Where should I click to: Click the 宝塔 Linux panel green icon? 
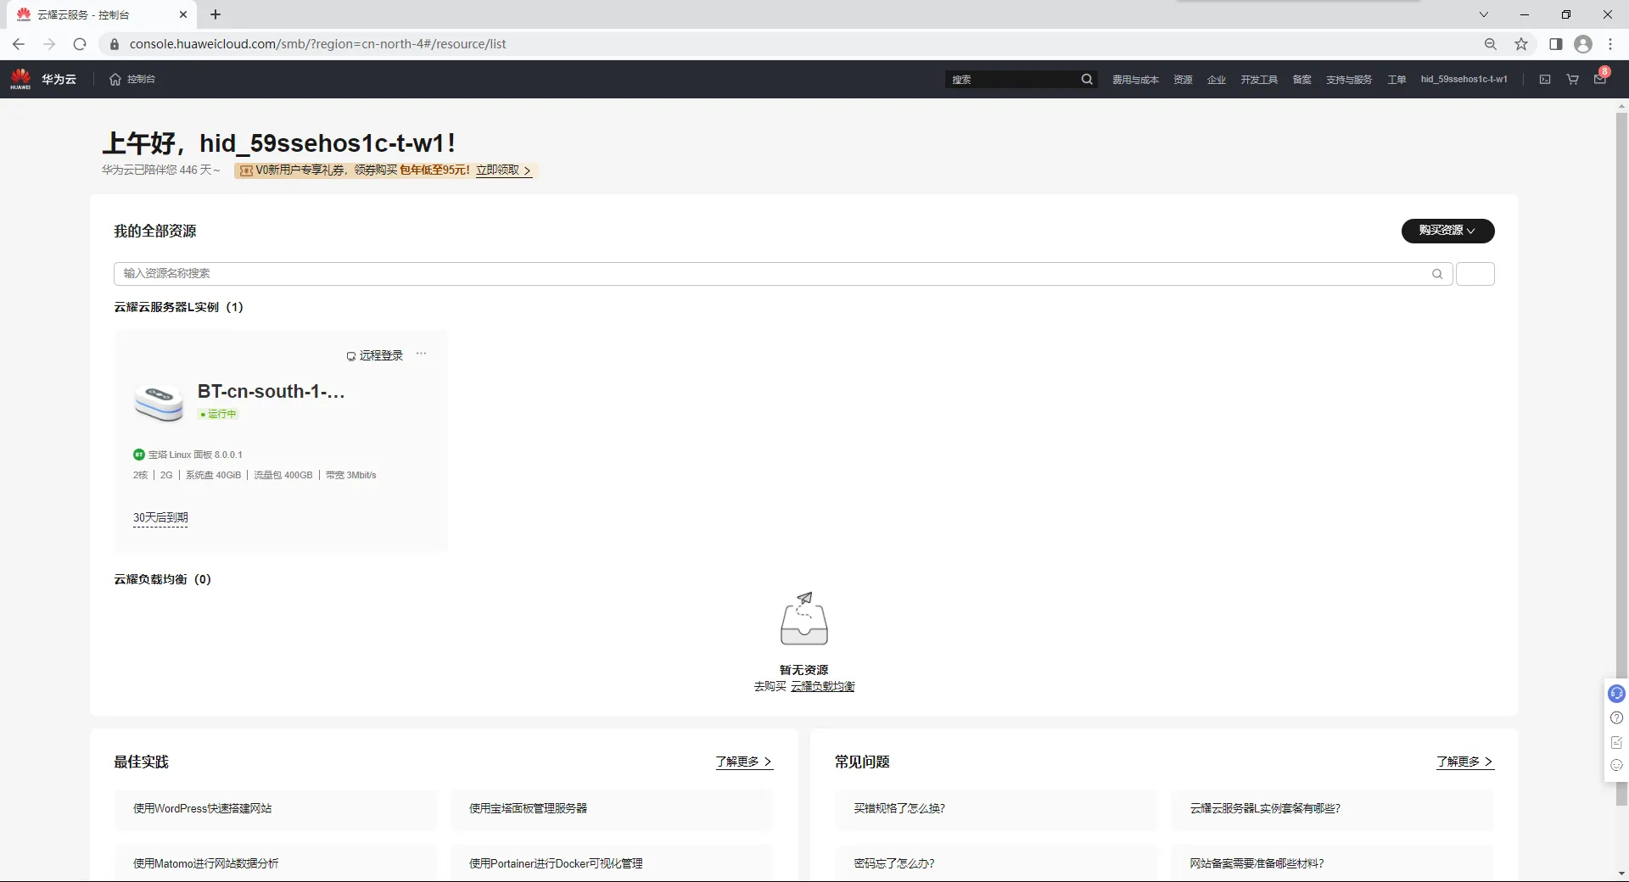coord(139,455)
